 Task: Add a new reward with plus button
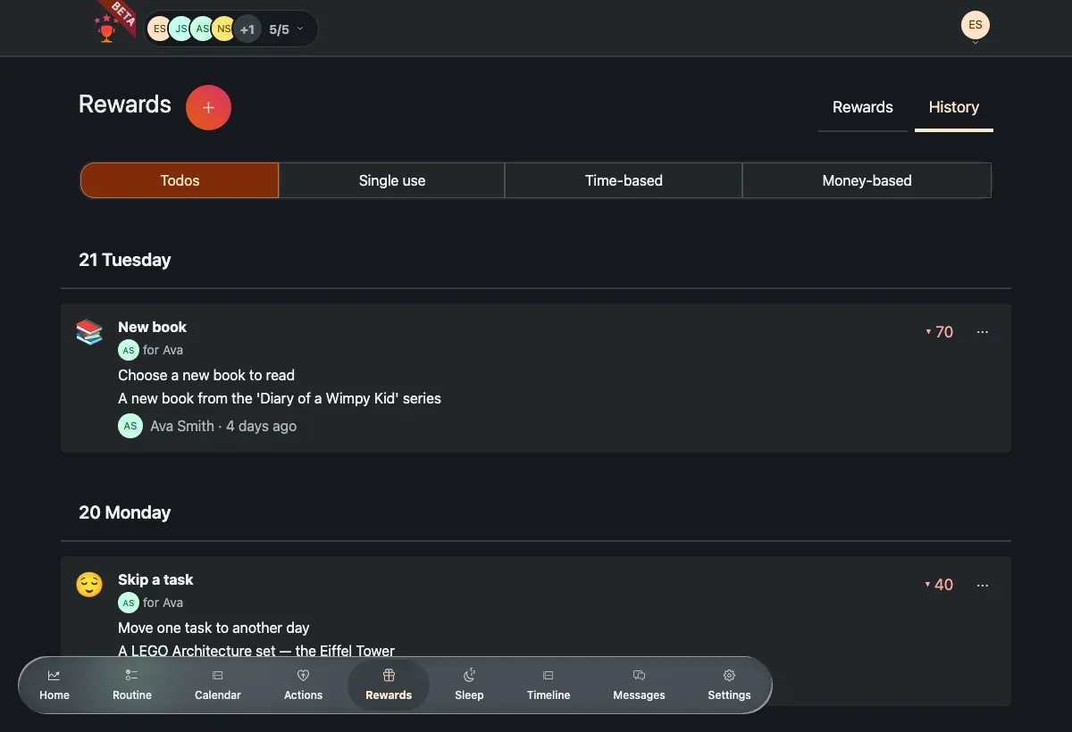click(208, 108)
